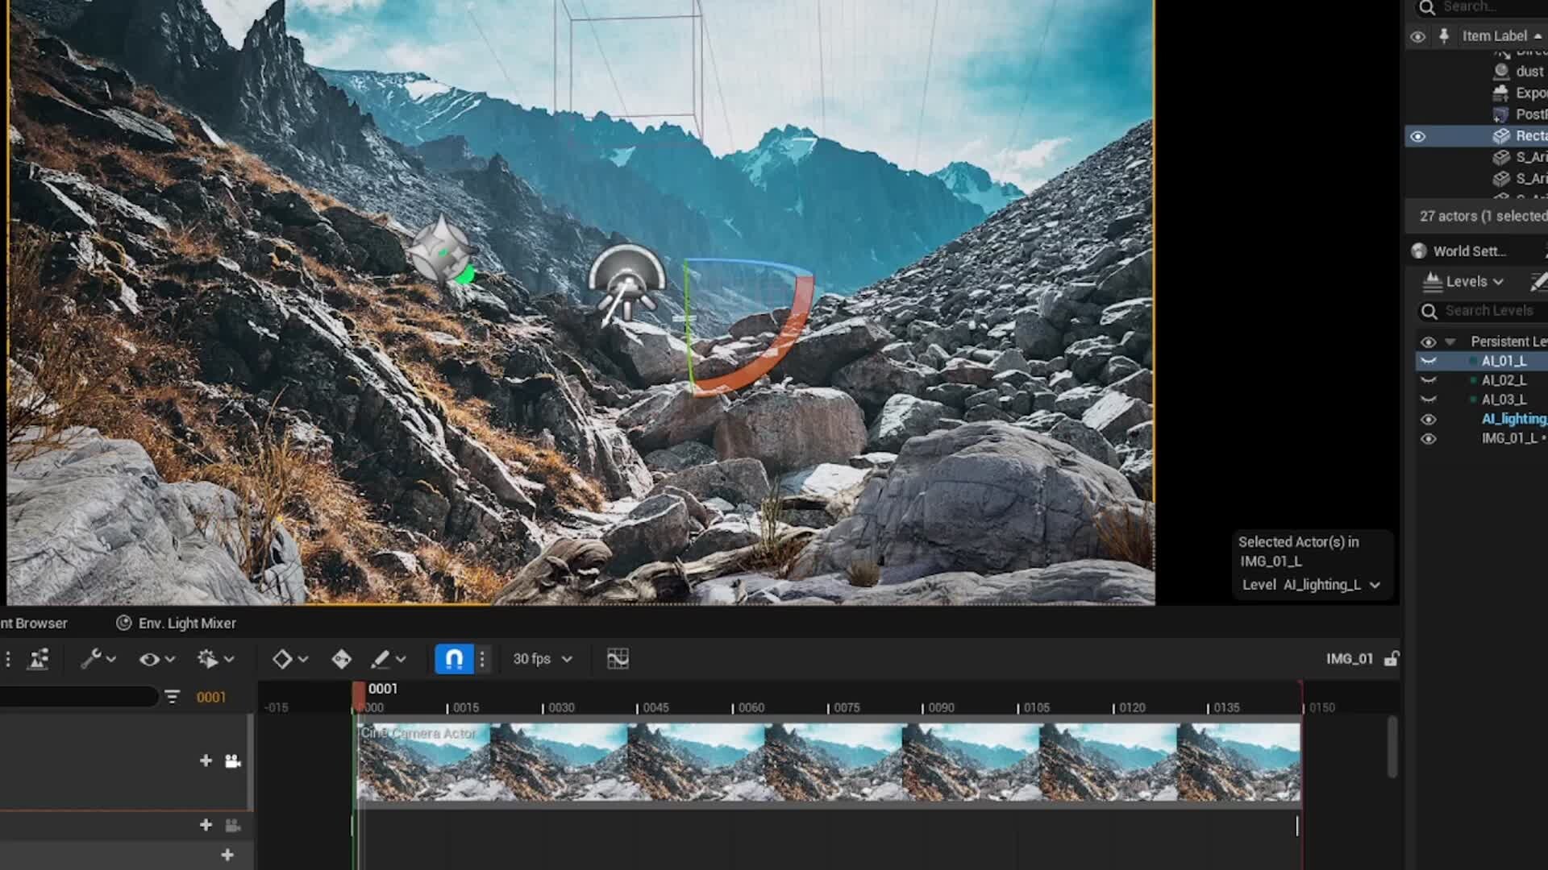Open the World Settings tab
The height and width of the screenshot is (870, 1548).
(1470, 251)
